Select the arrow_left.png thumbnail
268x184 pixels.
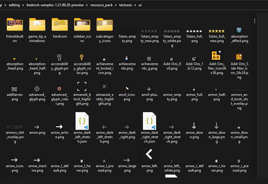pyautogui.click(x=149, y=154)
